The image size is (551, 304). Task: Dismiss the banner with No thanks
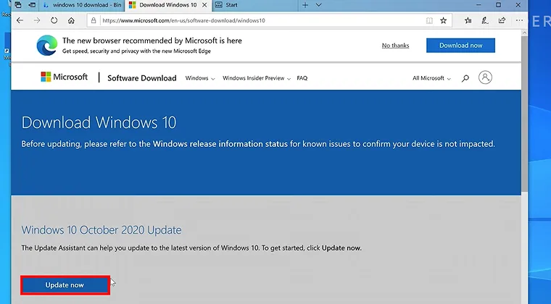(395, 45)
